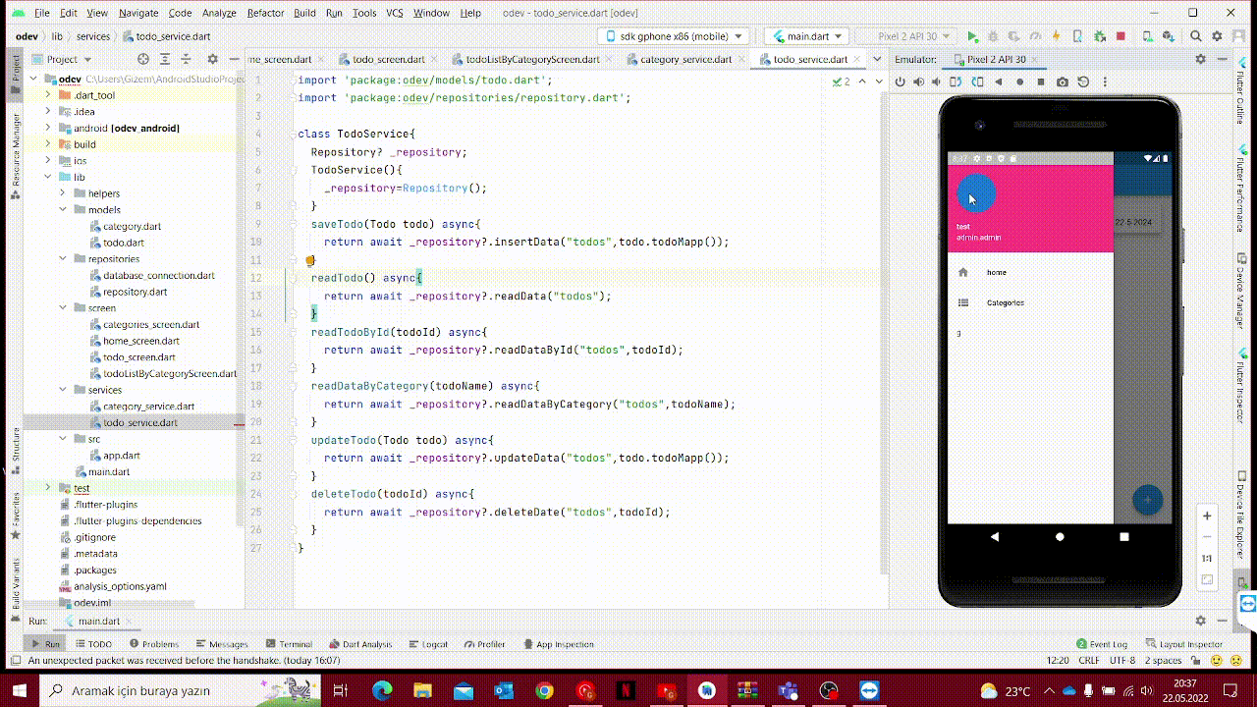The width and height of the screenshot is (1257, 707).
Task: Click emulator toolbar Home circle icon
Action: point(1019,82)
